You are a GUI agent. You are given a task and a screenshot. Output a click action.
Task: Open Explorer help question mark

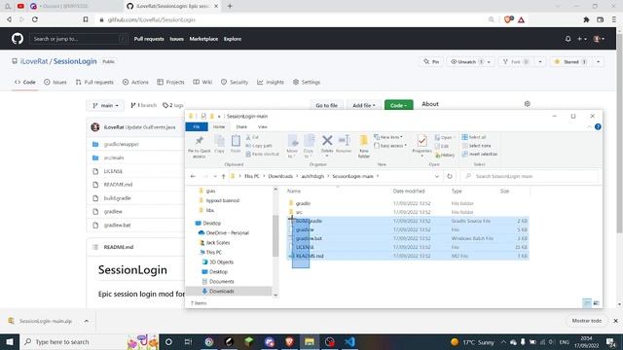[598, 127]
